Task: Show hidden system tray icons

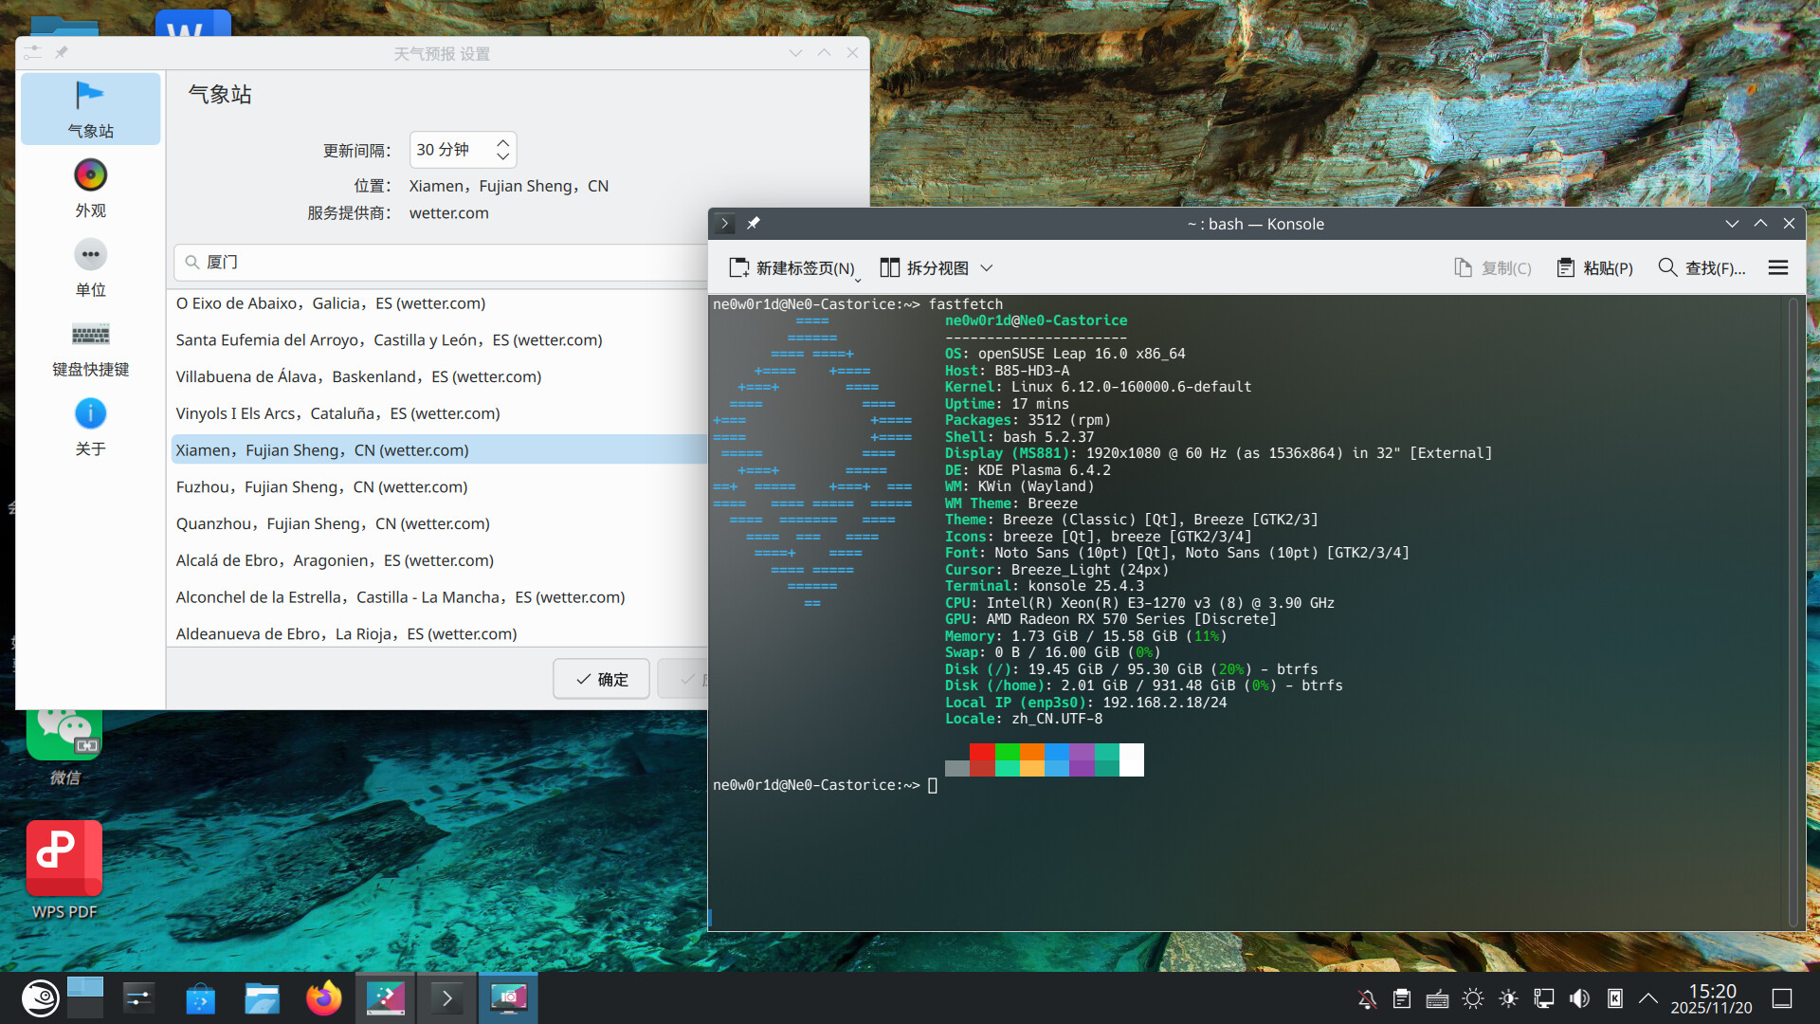Action: coord(1648,998)
